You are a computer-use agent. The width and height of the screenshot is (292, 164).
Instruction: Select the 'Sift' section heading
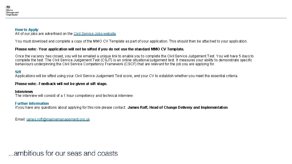[18, 72]
